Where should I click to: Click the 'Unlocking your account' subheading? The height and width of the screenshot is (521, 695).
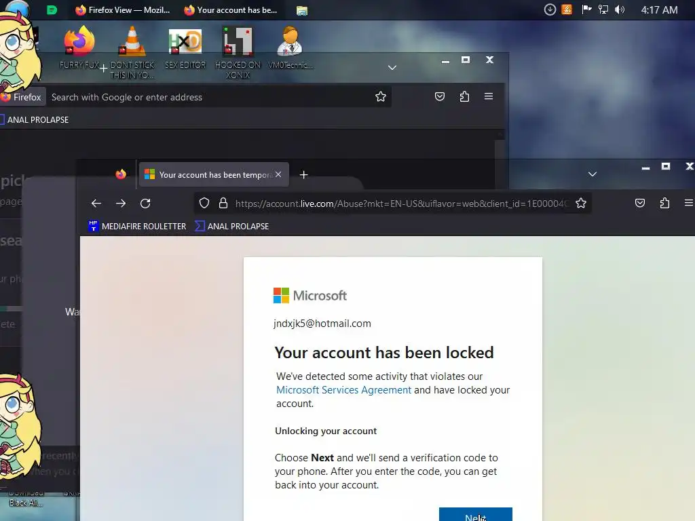[x=326, y=431]
